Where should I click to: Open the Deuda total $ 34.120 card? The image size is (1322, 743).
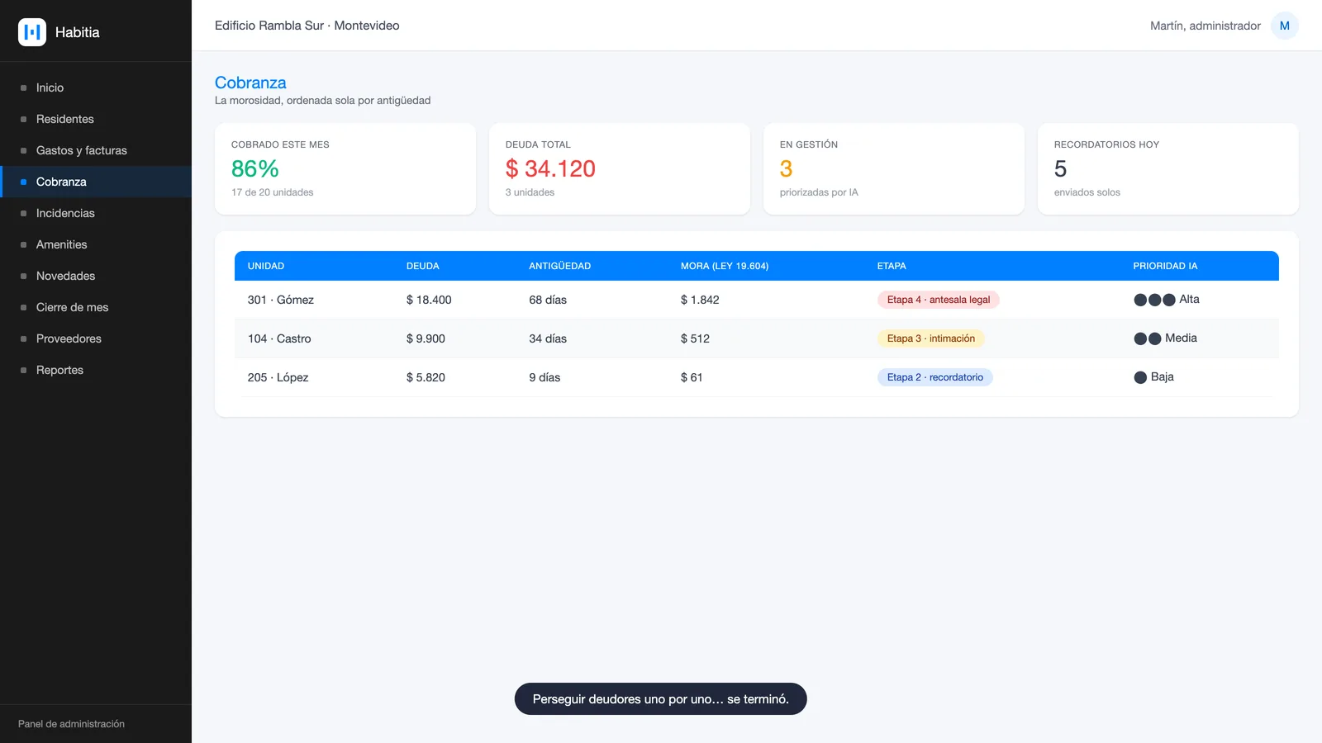pos(620,169)
